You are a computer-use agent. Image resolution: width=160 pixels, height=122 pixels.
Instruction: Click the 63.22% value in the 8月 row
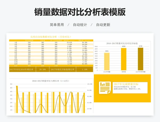coord(85,56)
